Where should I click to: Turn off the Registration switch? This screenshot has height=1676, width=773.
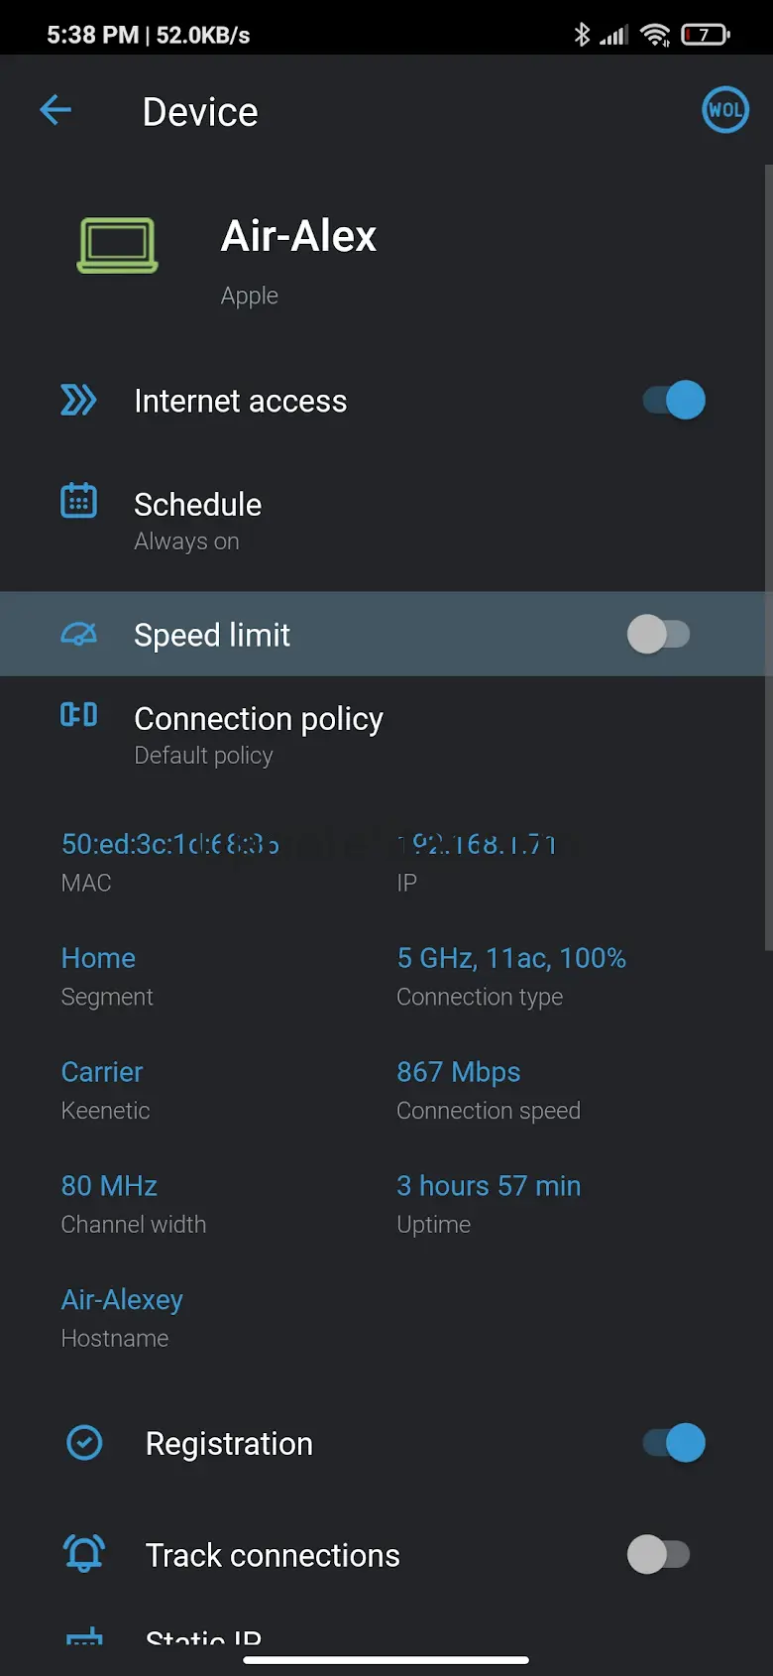(674, 1443)
